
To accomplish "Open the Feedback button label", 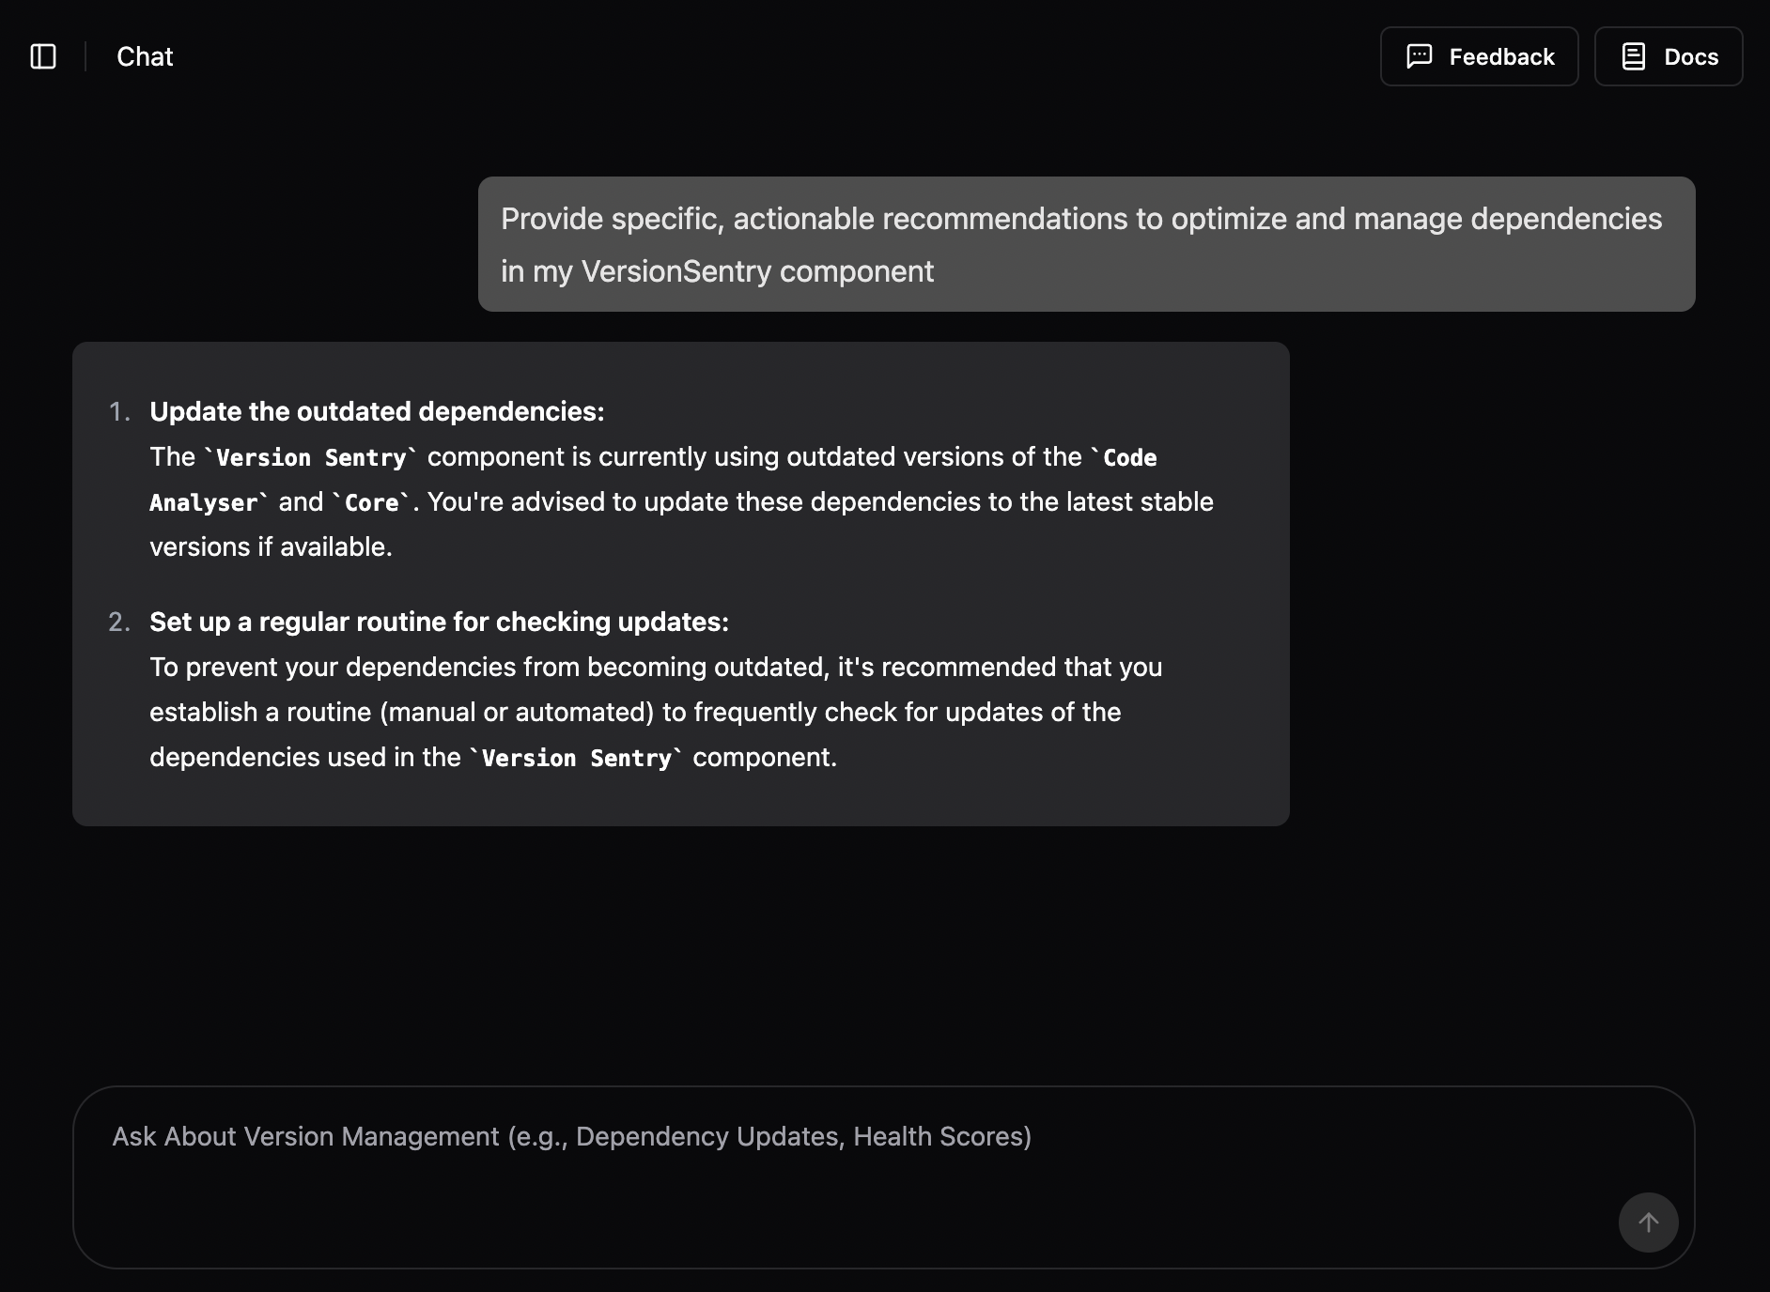I will (1501, 57).
